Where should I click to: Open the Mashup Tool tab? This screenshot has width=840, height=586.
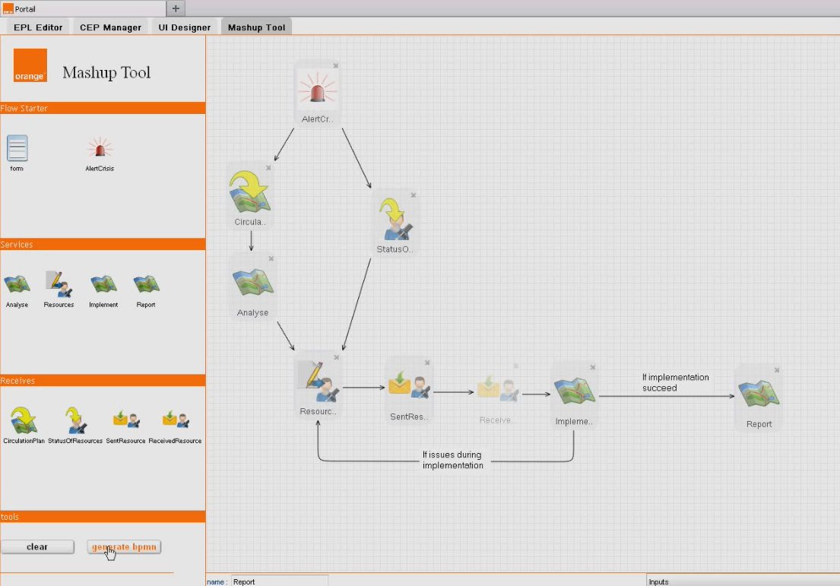click(257, 27)
